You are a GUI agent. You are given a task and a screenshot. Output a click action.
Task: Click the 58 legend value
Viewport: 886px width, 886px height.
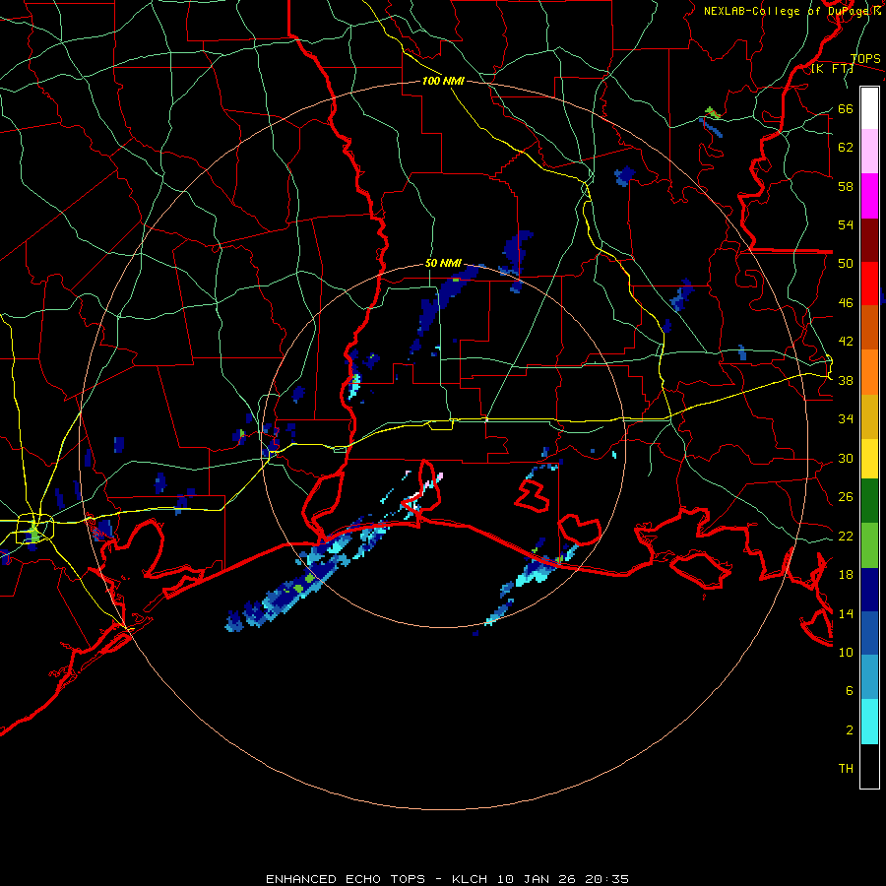(x=846, y=186)
